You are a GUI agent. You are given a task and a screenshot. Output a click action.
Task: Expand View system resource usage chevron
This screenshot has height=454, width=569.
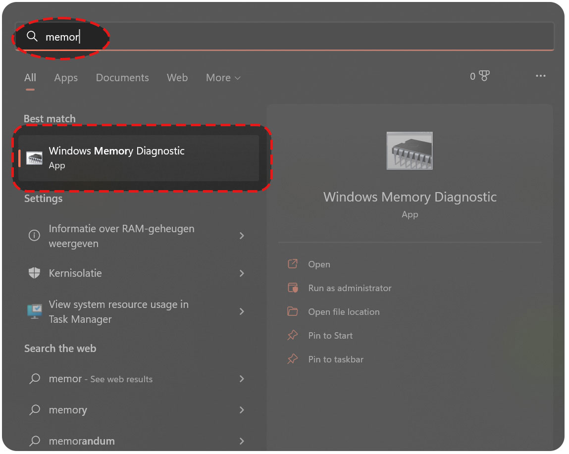(x=242, y=311)
